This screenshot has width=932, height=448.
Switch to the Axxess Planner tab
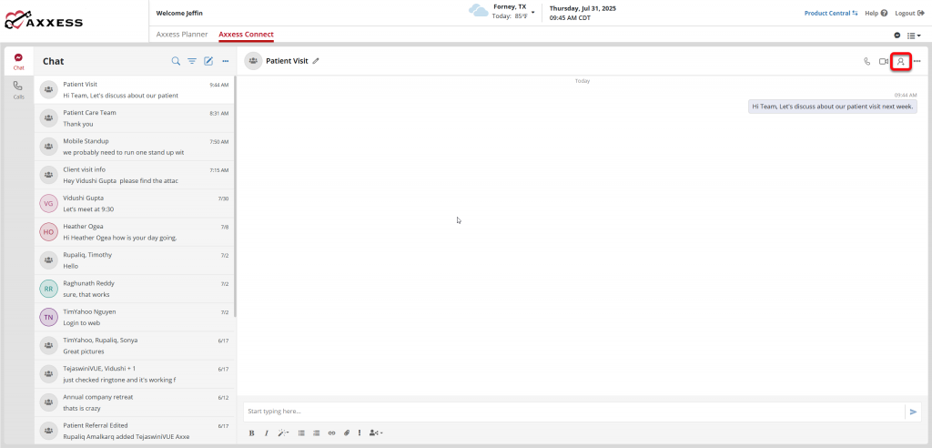click(x=182, y=35)
